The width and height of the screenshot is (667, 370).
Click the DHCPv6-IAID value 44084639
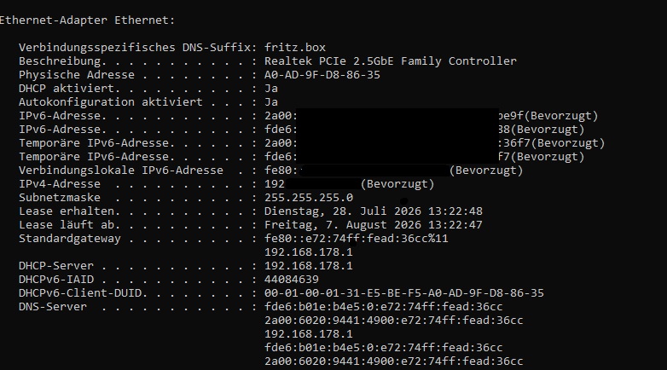(292, 280)
